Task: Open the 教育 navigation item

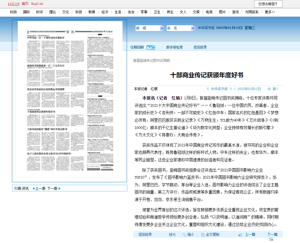Action: pyautogui.click(x=92, y=12)
